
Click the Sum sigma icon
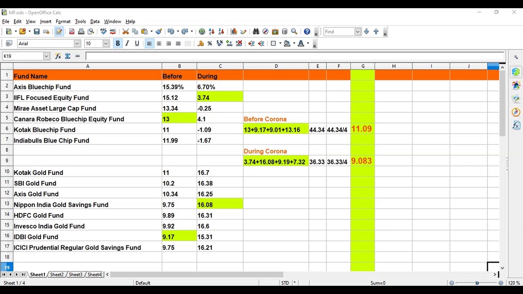(67, 56)
